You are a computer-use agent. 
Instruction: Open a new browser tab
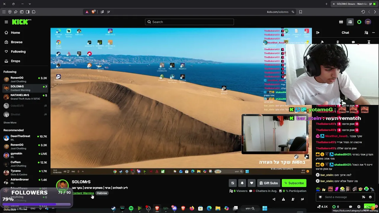tap(326, 4)
